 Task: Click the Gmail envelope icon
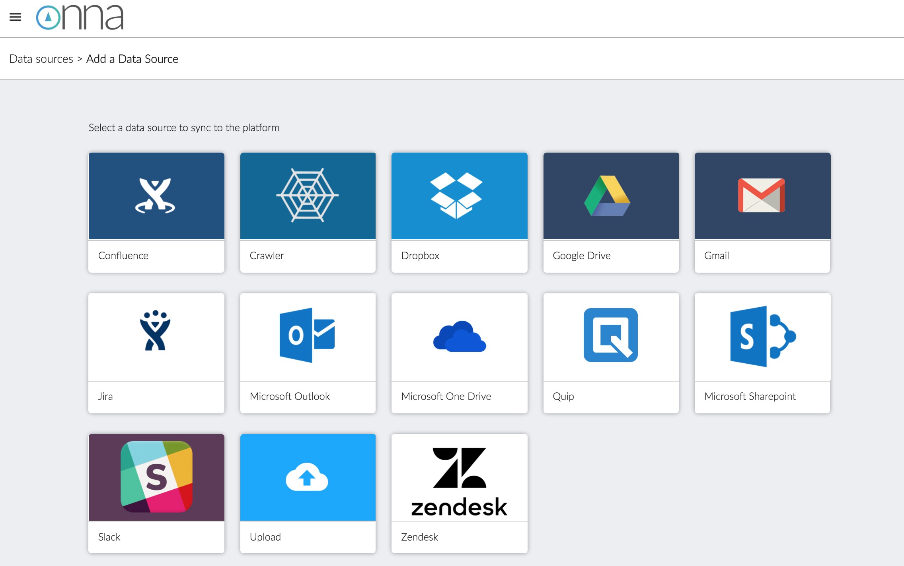761,195
